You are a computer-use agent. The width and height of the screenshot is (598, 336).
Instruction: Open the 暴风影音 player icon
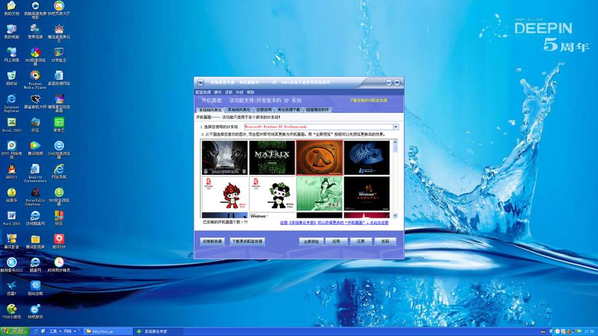click(11, 241)
